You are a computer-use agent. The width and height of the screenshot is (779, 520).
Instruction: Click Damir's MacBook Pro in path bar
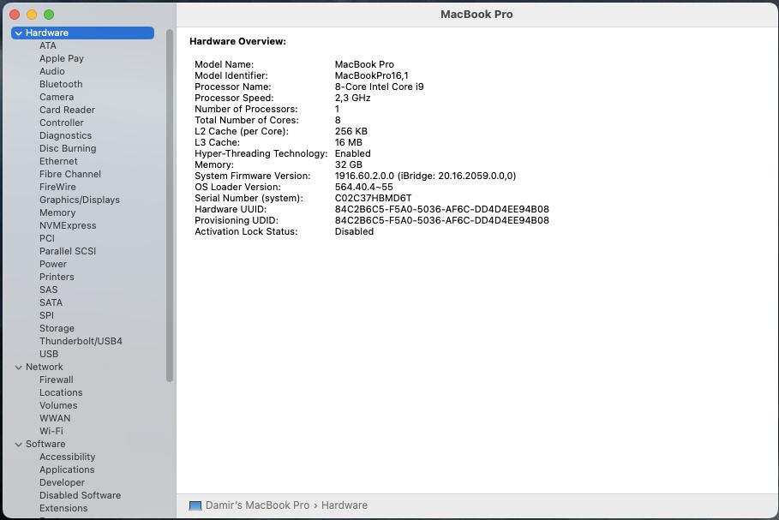pos(257,505)
